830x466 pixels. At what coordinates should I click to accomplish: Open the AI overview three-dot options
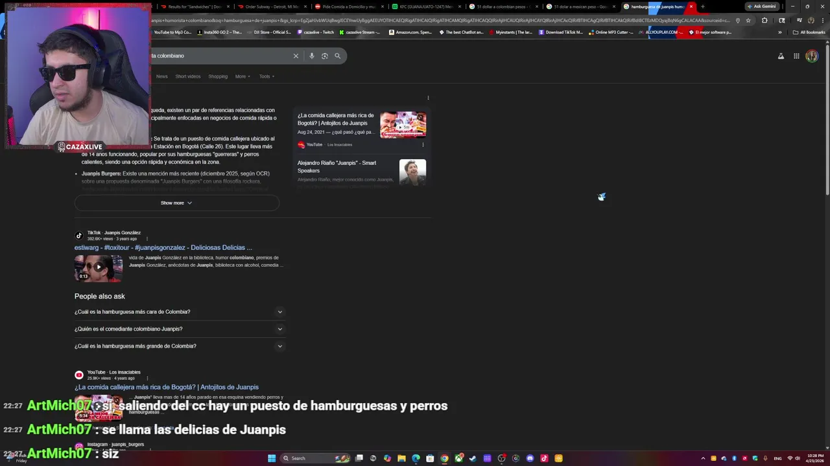point(428,98)
